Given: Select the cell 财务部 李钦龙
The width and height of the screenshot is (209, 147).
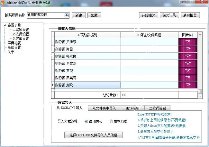Looking at the screenshot, I should coord(87,64).
